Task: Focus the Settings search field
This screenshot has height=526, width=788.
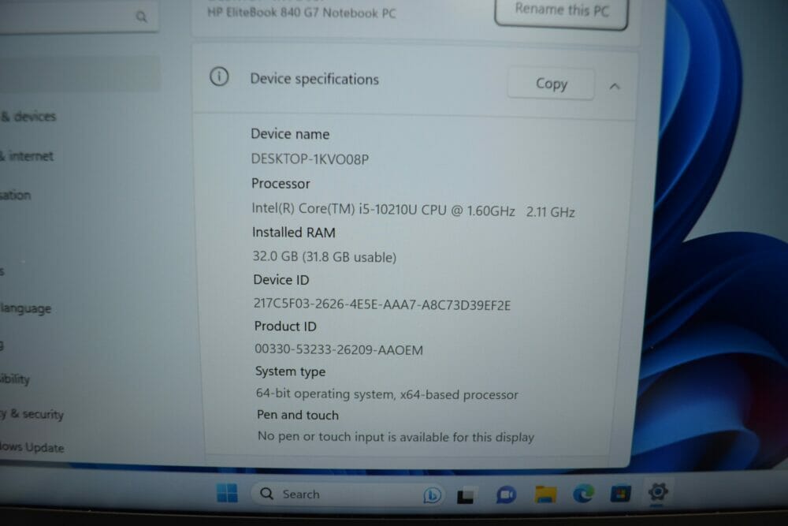Action: pos(78,17)
